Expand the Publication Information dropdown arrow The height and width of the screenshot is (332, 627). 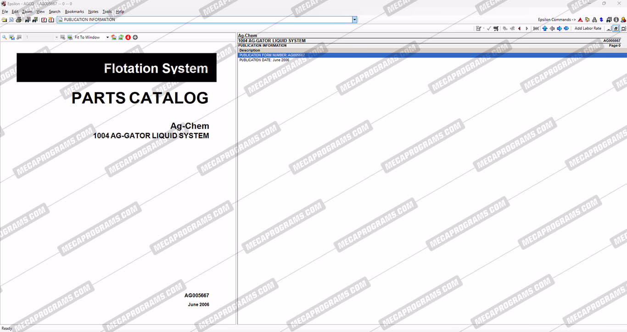tap(354, 20)
